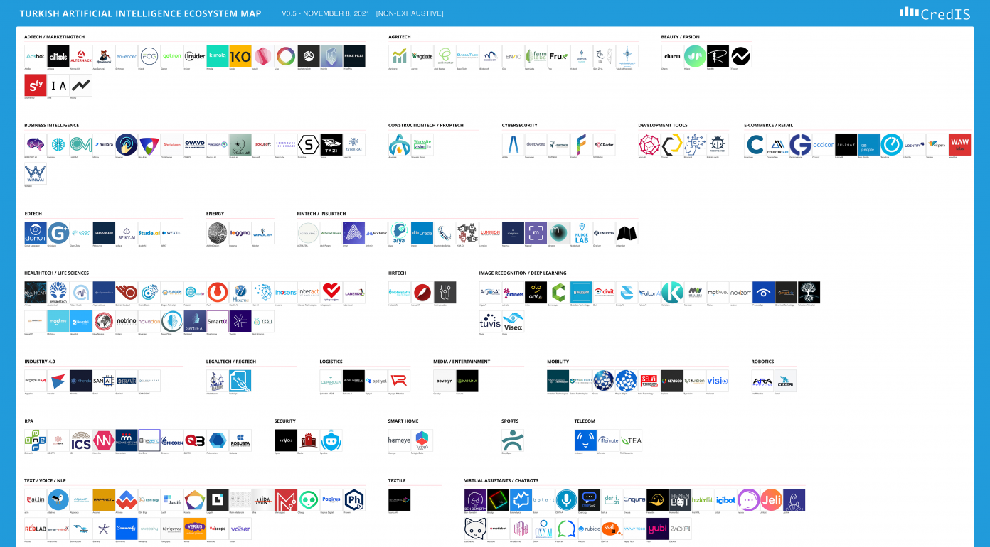Image resolution: width=990 pixels, height=547 pixels.
Task: Select the arya logo in Fintech
Action: (x=400, y=233)
